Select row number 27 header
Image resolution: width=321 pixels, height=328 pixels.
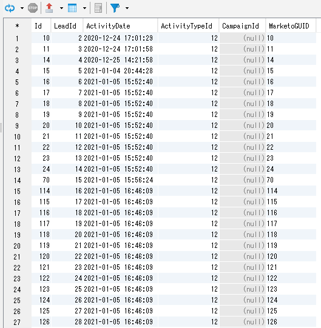[18, 322]
